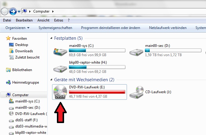Collapse the Festplatten (5) group
Viewport: 206px width, 135px height.
pyautogui.click(x=51, y=38)
